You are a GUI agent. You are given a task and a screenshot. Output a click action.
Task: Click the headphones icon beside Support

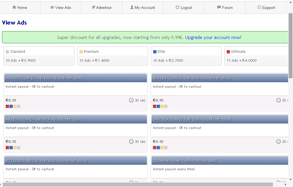coord(259,8)
